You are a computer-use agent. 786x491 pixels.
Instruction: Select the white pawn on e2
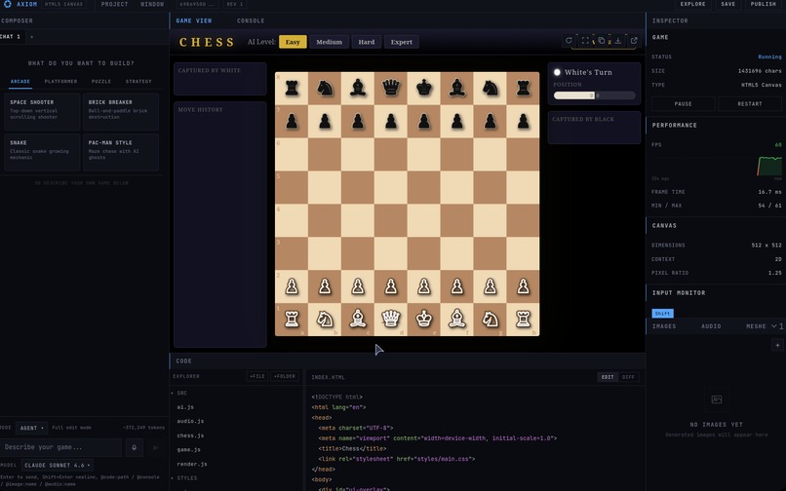pyautogui.click(x=424, y=286)
